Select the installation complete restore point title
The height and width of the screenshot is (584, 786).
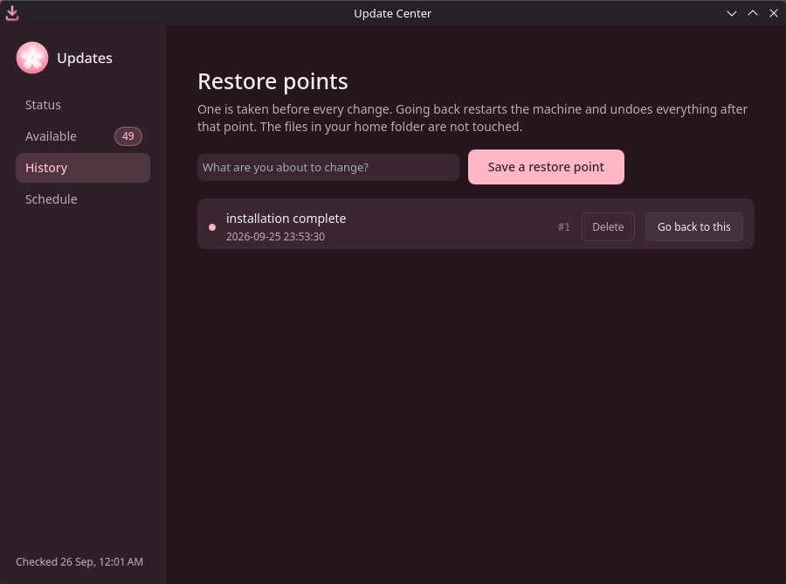pos(286,219)
